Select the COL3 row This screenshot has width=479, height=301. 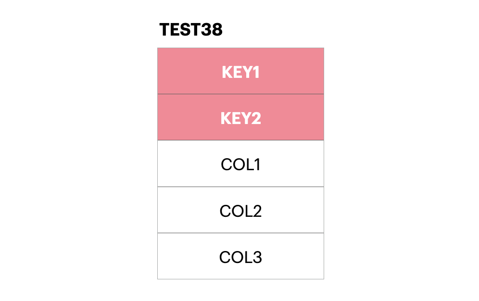(240, 257)
